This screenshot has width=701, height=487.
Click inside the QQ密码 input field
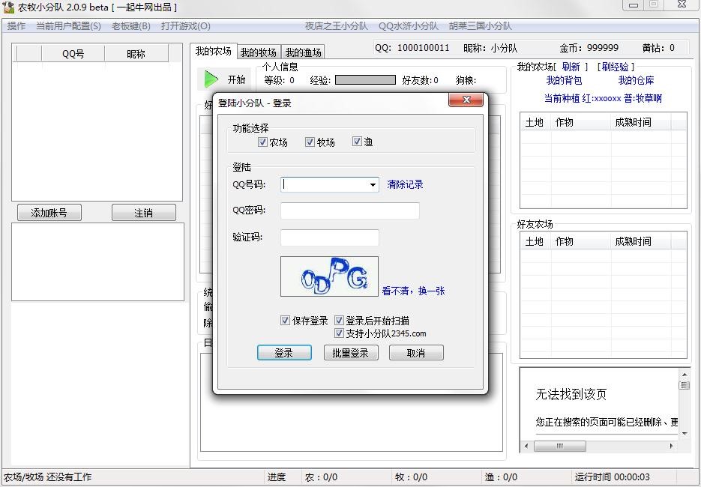pos(352,211)
